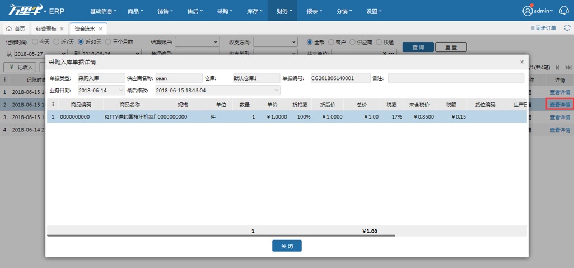Open 查看详情 link for row 2

tap(560, 105)
